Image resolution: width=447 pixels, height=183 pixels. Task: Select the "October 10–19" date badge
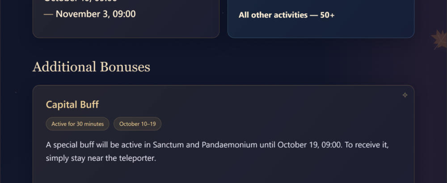[x=137, y=124]
